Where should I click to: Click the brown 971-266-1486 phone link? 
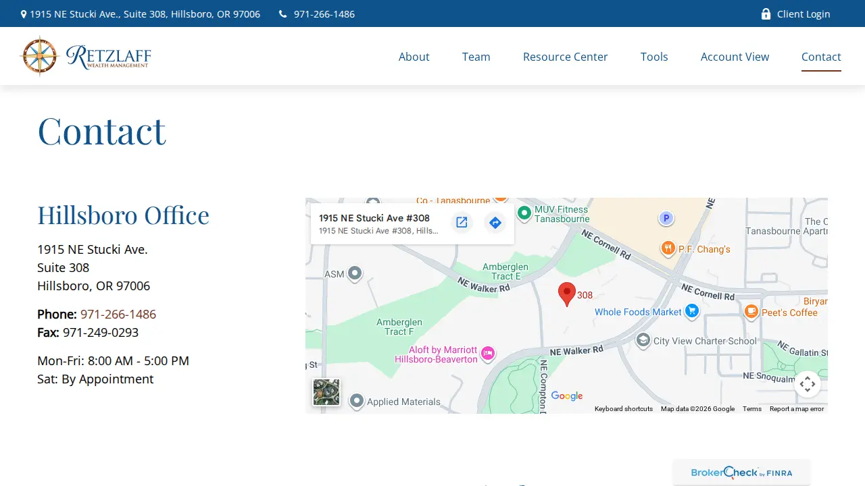point(118,314)
